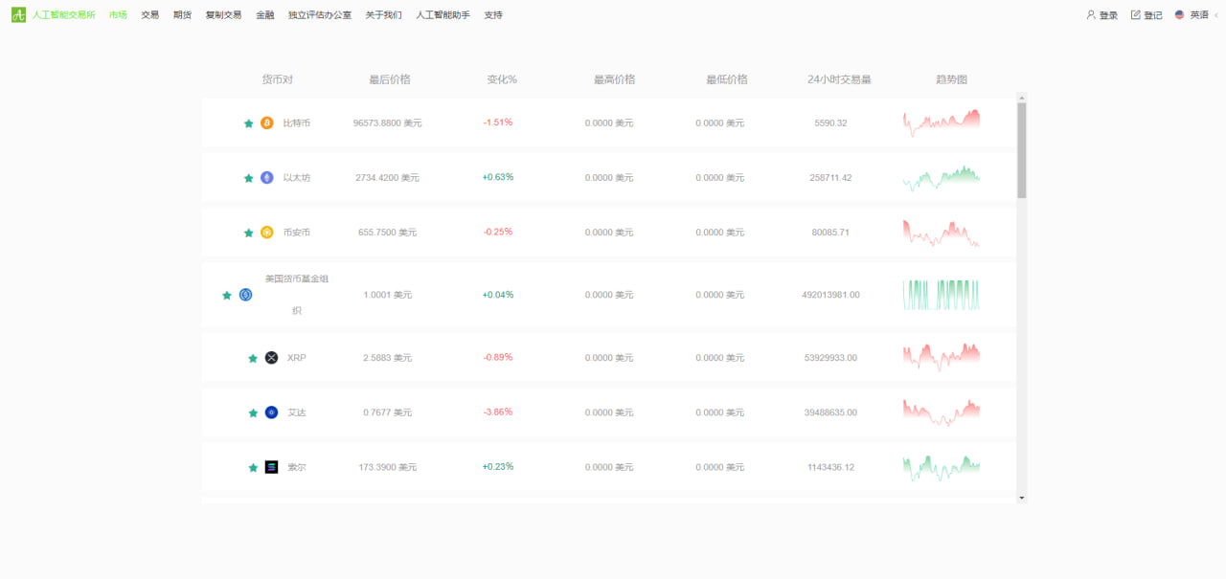Click the -1.51% change value
Viewport: 1226px width, 579px height.
pos(498,122)
